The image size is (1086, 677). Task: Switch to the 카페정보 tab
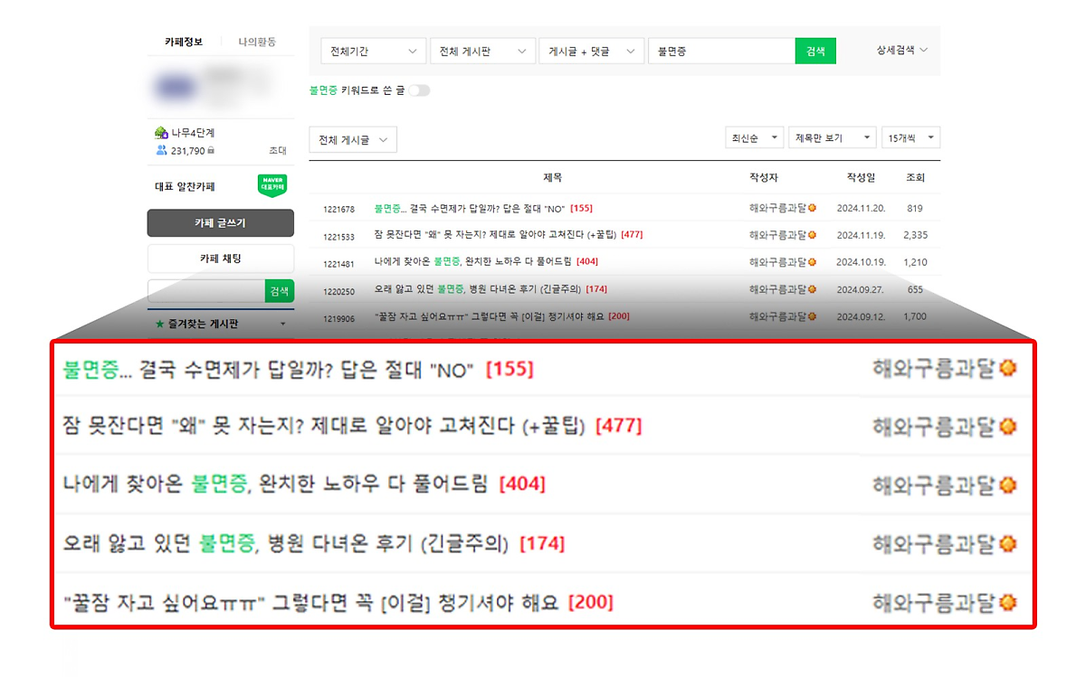[184, 42]
